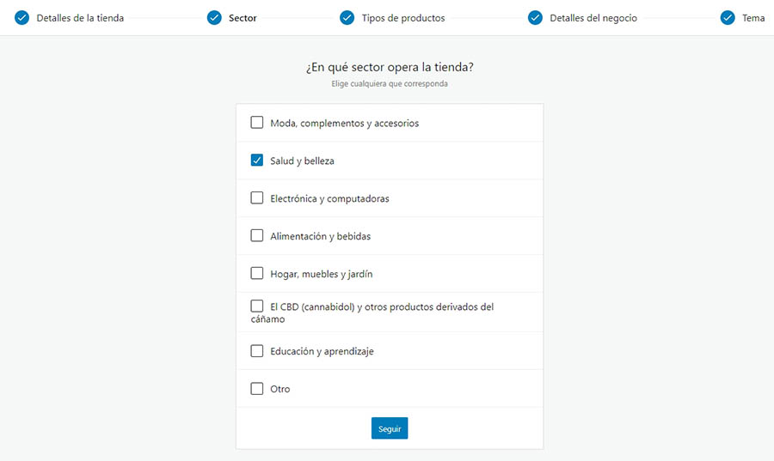Uncheck the Salud y belleza checkbox

[x=257, y=161]
